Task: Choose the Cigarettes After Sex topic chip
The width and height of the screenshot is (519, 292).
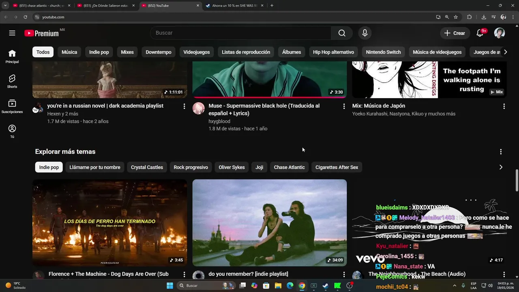Action: (x=337, y=167)
